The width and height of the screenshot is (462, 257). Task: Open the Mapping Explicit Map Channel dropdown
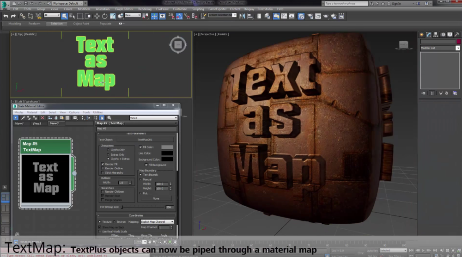[x=157, y=222]
